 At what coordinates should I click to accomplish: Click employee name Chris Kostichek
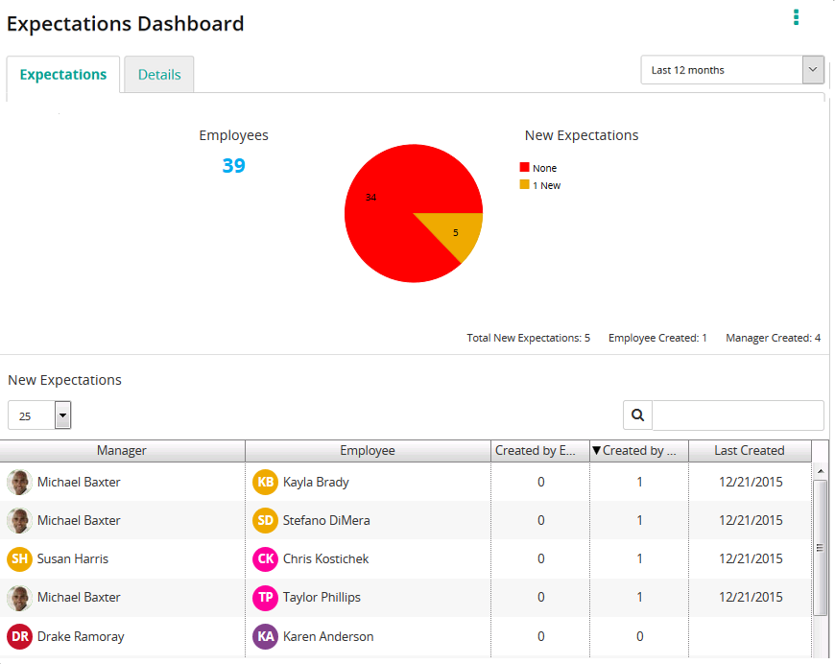[326, 558]
